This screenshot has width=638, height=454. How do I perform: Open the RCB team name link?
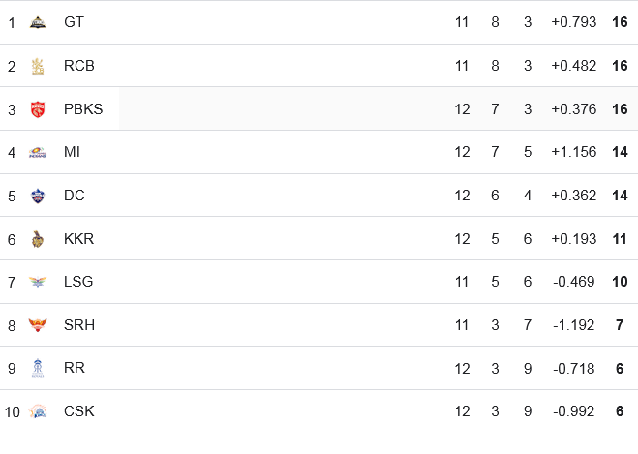(x=79, y=66)
